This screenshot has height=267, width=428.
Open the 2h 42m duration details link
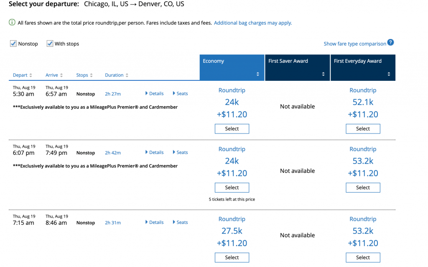[x=112, y=152]
